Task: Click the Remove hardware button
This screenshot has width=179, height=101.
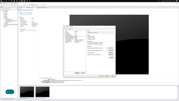Action: pyautogui.click(x=83, y=73)
